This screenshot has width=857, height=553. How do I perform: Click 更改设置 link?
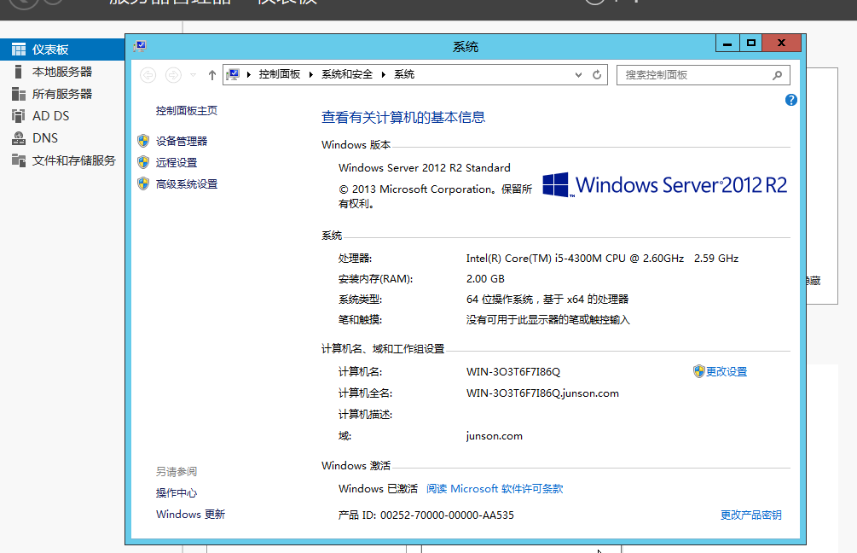tap(727, 371)
